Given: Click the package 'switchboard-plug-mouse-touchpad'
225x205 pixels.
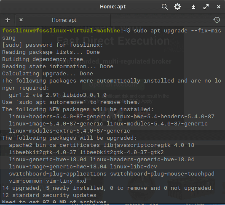Looking at the screenshot, I should click(x=162, y=174).
